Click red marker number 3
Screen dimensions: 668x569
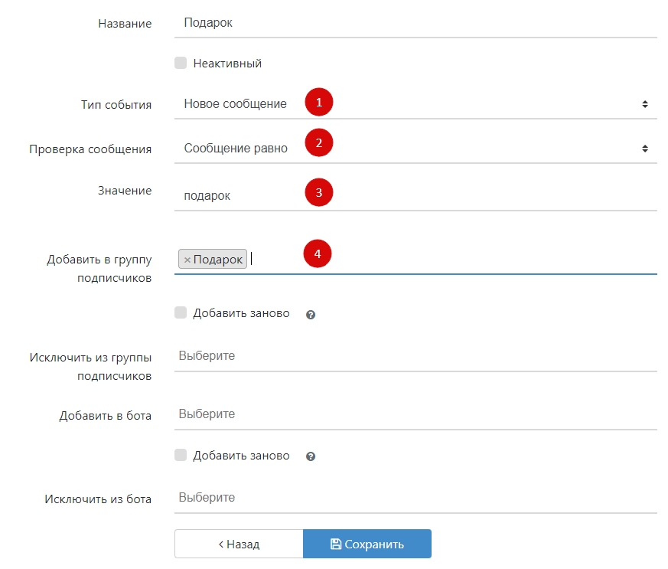tap(319, 193)
